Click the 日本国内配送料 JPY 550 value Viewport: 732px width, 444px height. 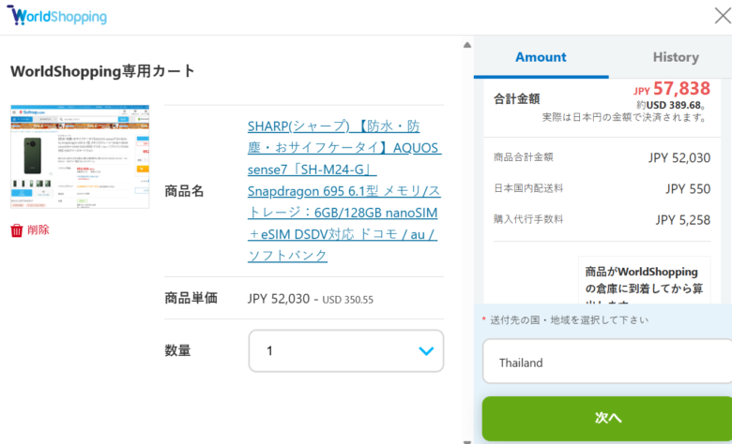coord(688,188)
